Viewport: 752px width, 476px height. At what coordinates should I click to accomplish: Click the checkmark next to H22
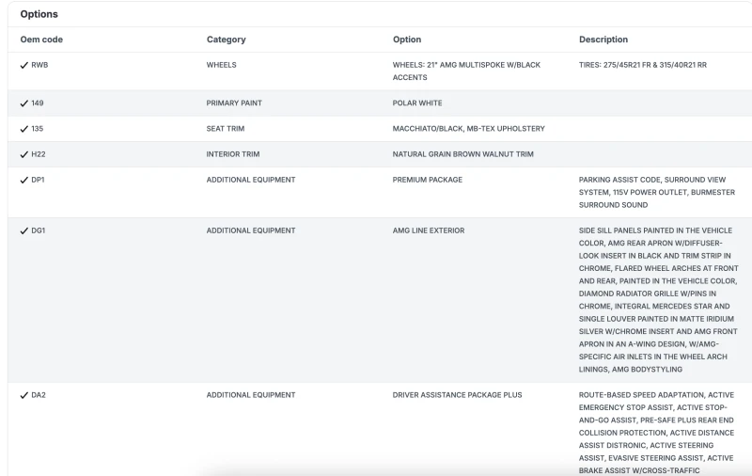pos(23,154)
